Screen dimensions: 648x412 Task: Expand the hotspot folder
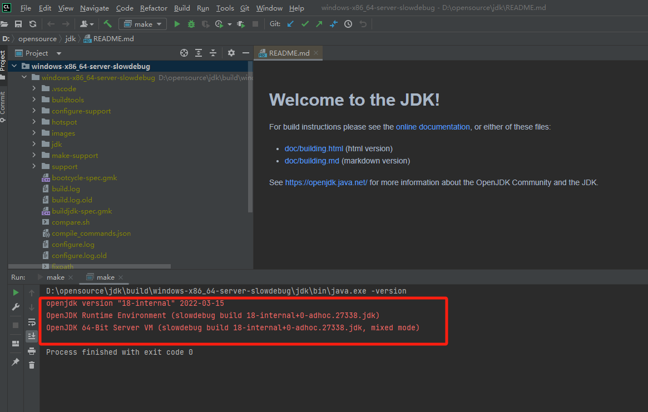[34, 122]
